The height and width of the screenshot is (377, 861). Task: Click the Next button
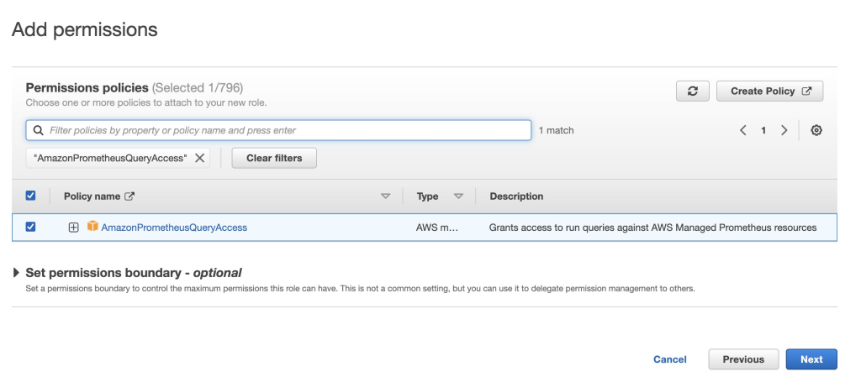[811, 359]
